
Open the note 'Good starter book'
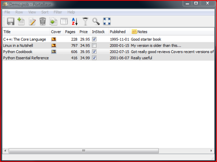coord(146,39)
